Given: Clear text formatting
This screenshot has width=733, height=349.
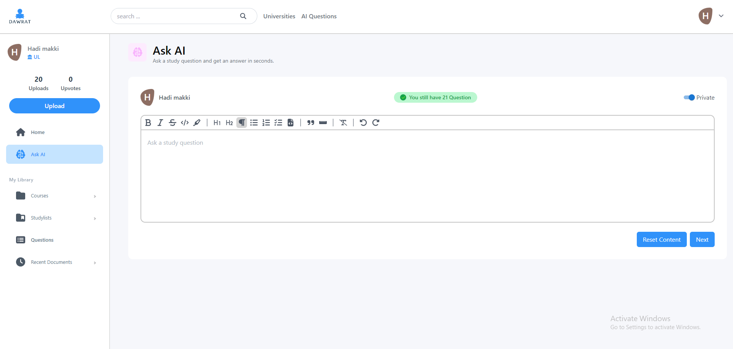Looking at the screenshot, I should (x=343, y=123).
